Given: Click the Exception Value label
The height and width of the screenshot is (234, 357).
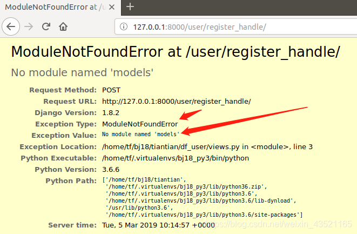Looking at the screenshot, I should [x=64, y=135].
